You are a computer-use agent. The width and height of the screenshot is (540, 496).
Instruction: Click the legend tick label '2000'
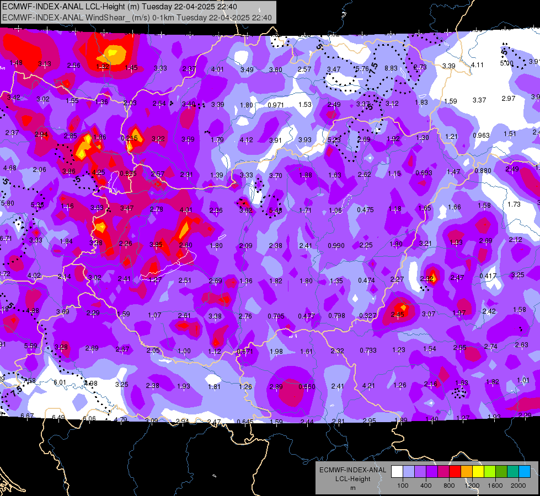518,486
